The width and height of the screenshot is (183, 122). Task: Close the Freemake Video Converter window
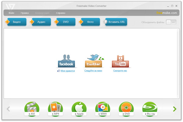[x=176, y=6]
